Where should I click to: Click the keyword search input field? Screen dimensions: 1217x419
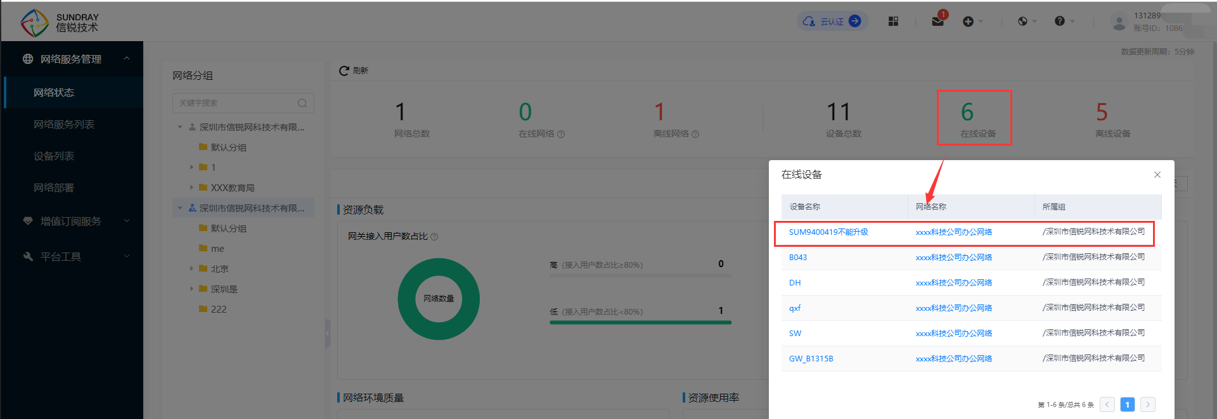[x=235, y=103]
